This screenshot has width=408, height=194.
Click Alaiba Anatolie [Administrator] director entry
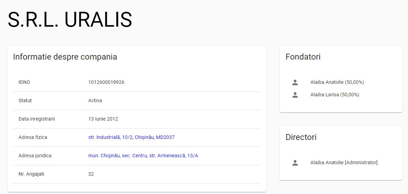pyautogui.click(x=344, y=162)
